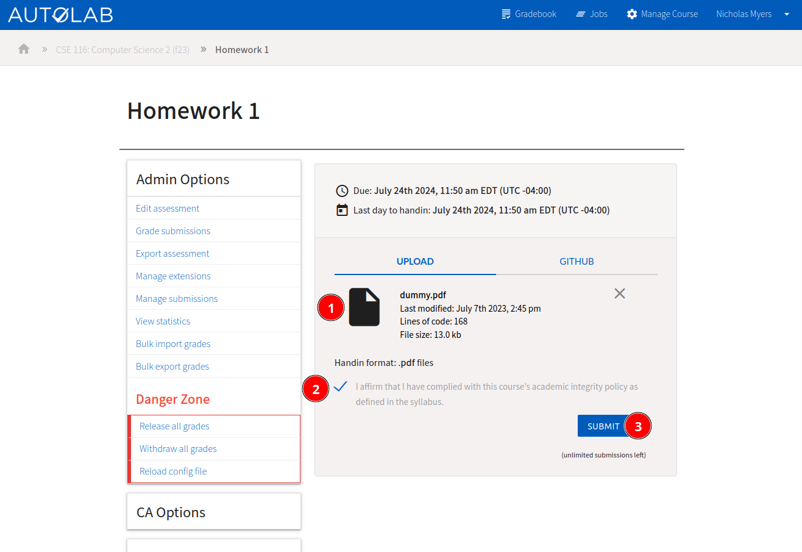This screenshot has height=552, width=802.
Task: Open Edit assessment
Action: click(168, 208)
